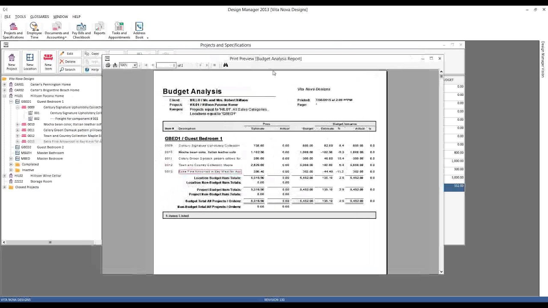Click the floor plan icon for GBED1 location
This screenshot has height=308, width=548.
[17, 101]
